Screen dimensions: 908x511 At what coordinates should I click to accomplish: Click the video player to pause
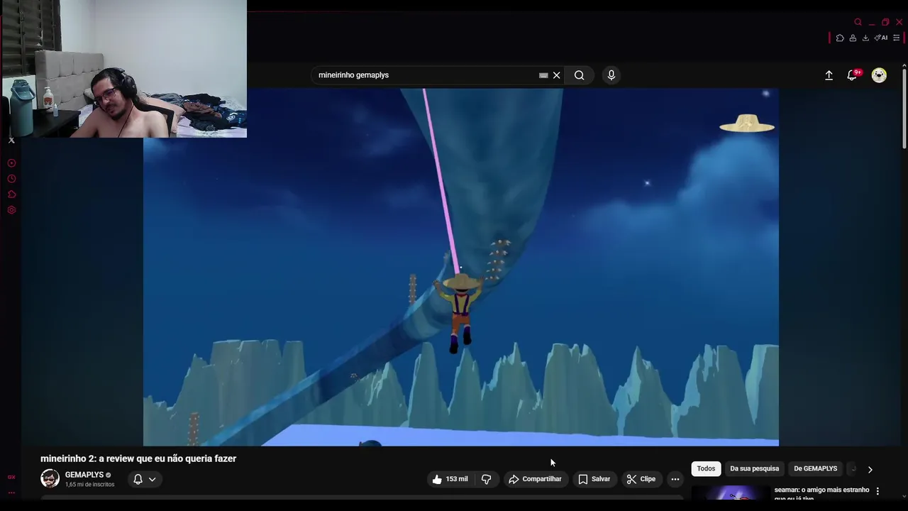(x=461, y=267)
